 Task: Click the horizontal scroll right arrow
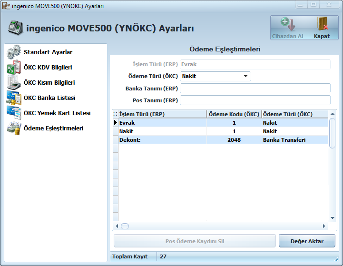(324, 226)
